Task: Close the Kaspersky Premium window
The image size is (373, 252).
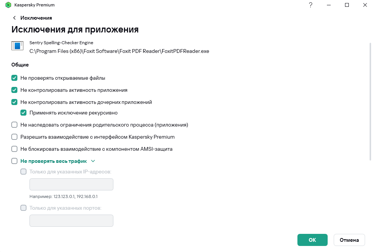Action: 364,5
